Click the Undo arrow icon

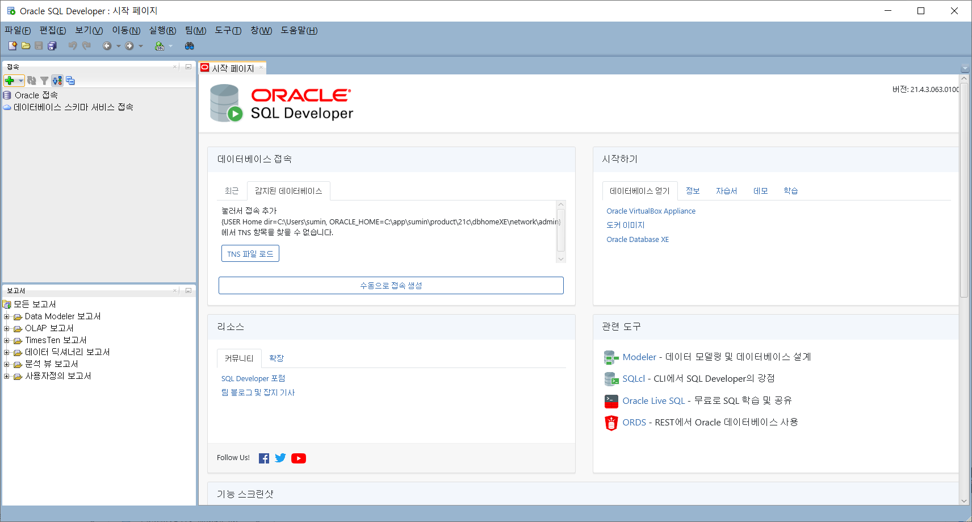(x=73, y=46)
